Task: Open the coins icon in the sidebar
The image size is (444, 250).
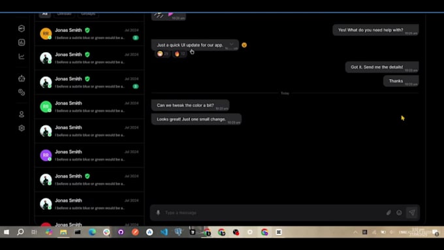Action: [x=22, y=92]
